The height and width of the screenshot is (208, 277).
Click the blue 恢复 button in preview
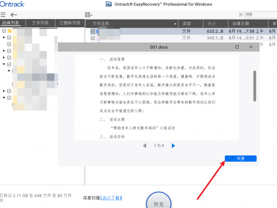pyautogui.click(x=241, y=159)
